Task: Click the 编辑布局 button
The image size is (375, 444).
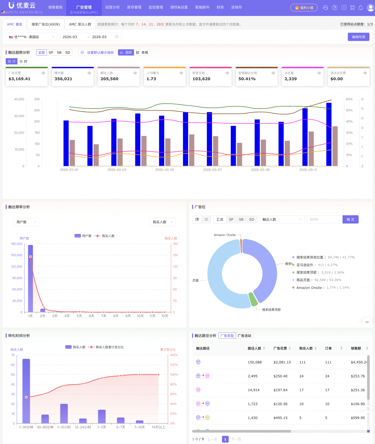Action: pos(358,37)
